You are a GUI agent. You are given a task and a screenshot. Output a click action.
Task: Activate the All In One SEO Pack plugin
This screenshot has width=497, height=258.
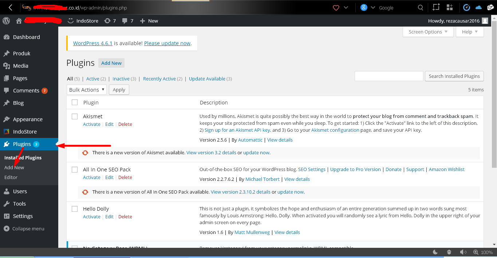[x=91, y=177]
